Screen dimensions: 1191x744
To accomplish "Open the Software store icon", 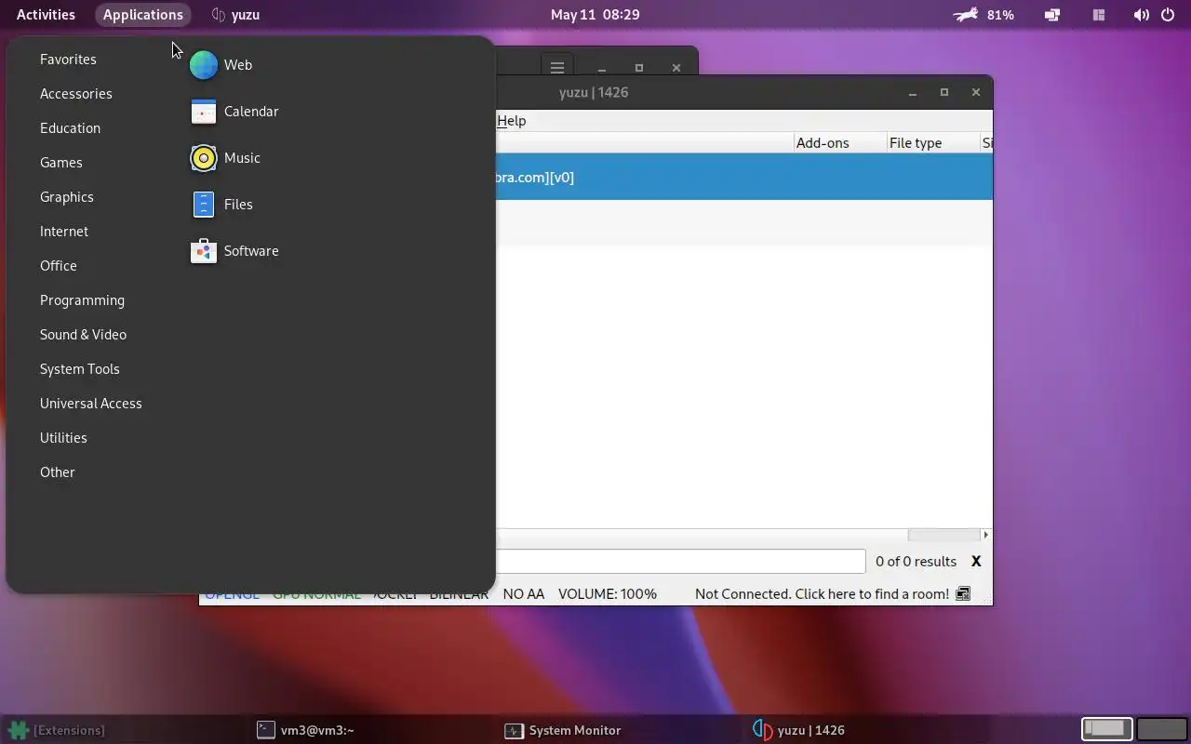I will 203,251.
